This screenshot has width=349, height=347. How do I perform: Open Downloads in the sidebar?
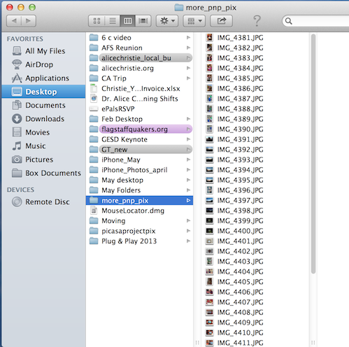pos(43,119)
